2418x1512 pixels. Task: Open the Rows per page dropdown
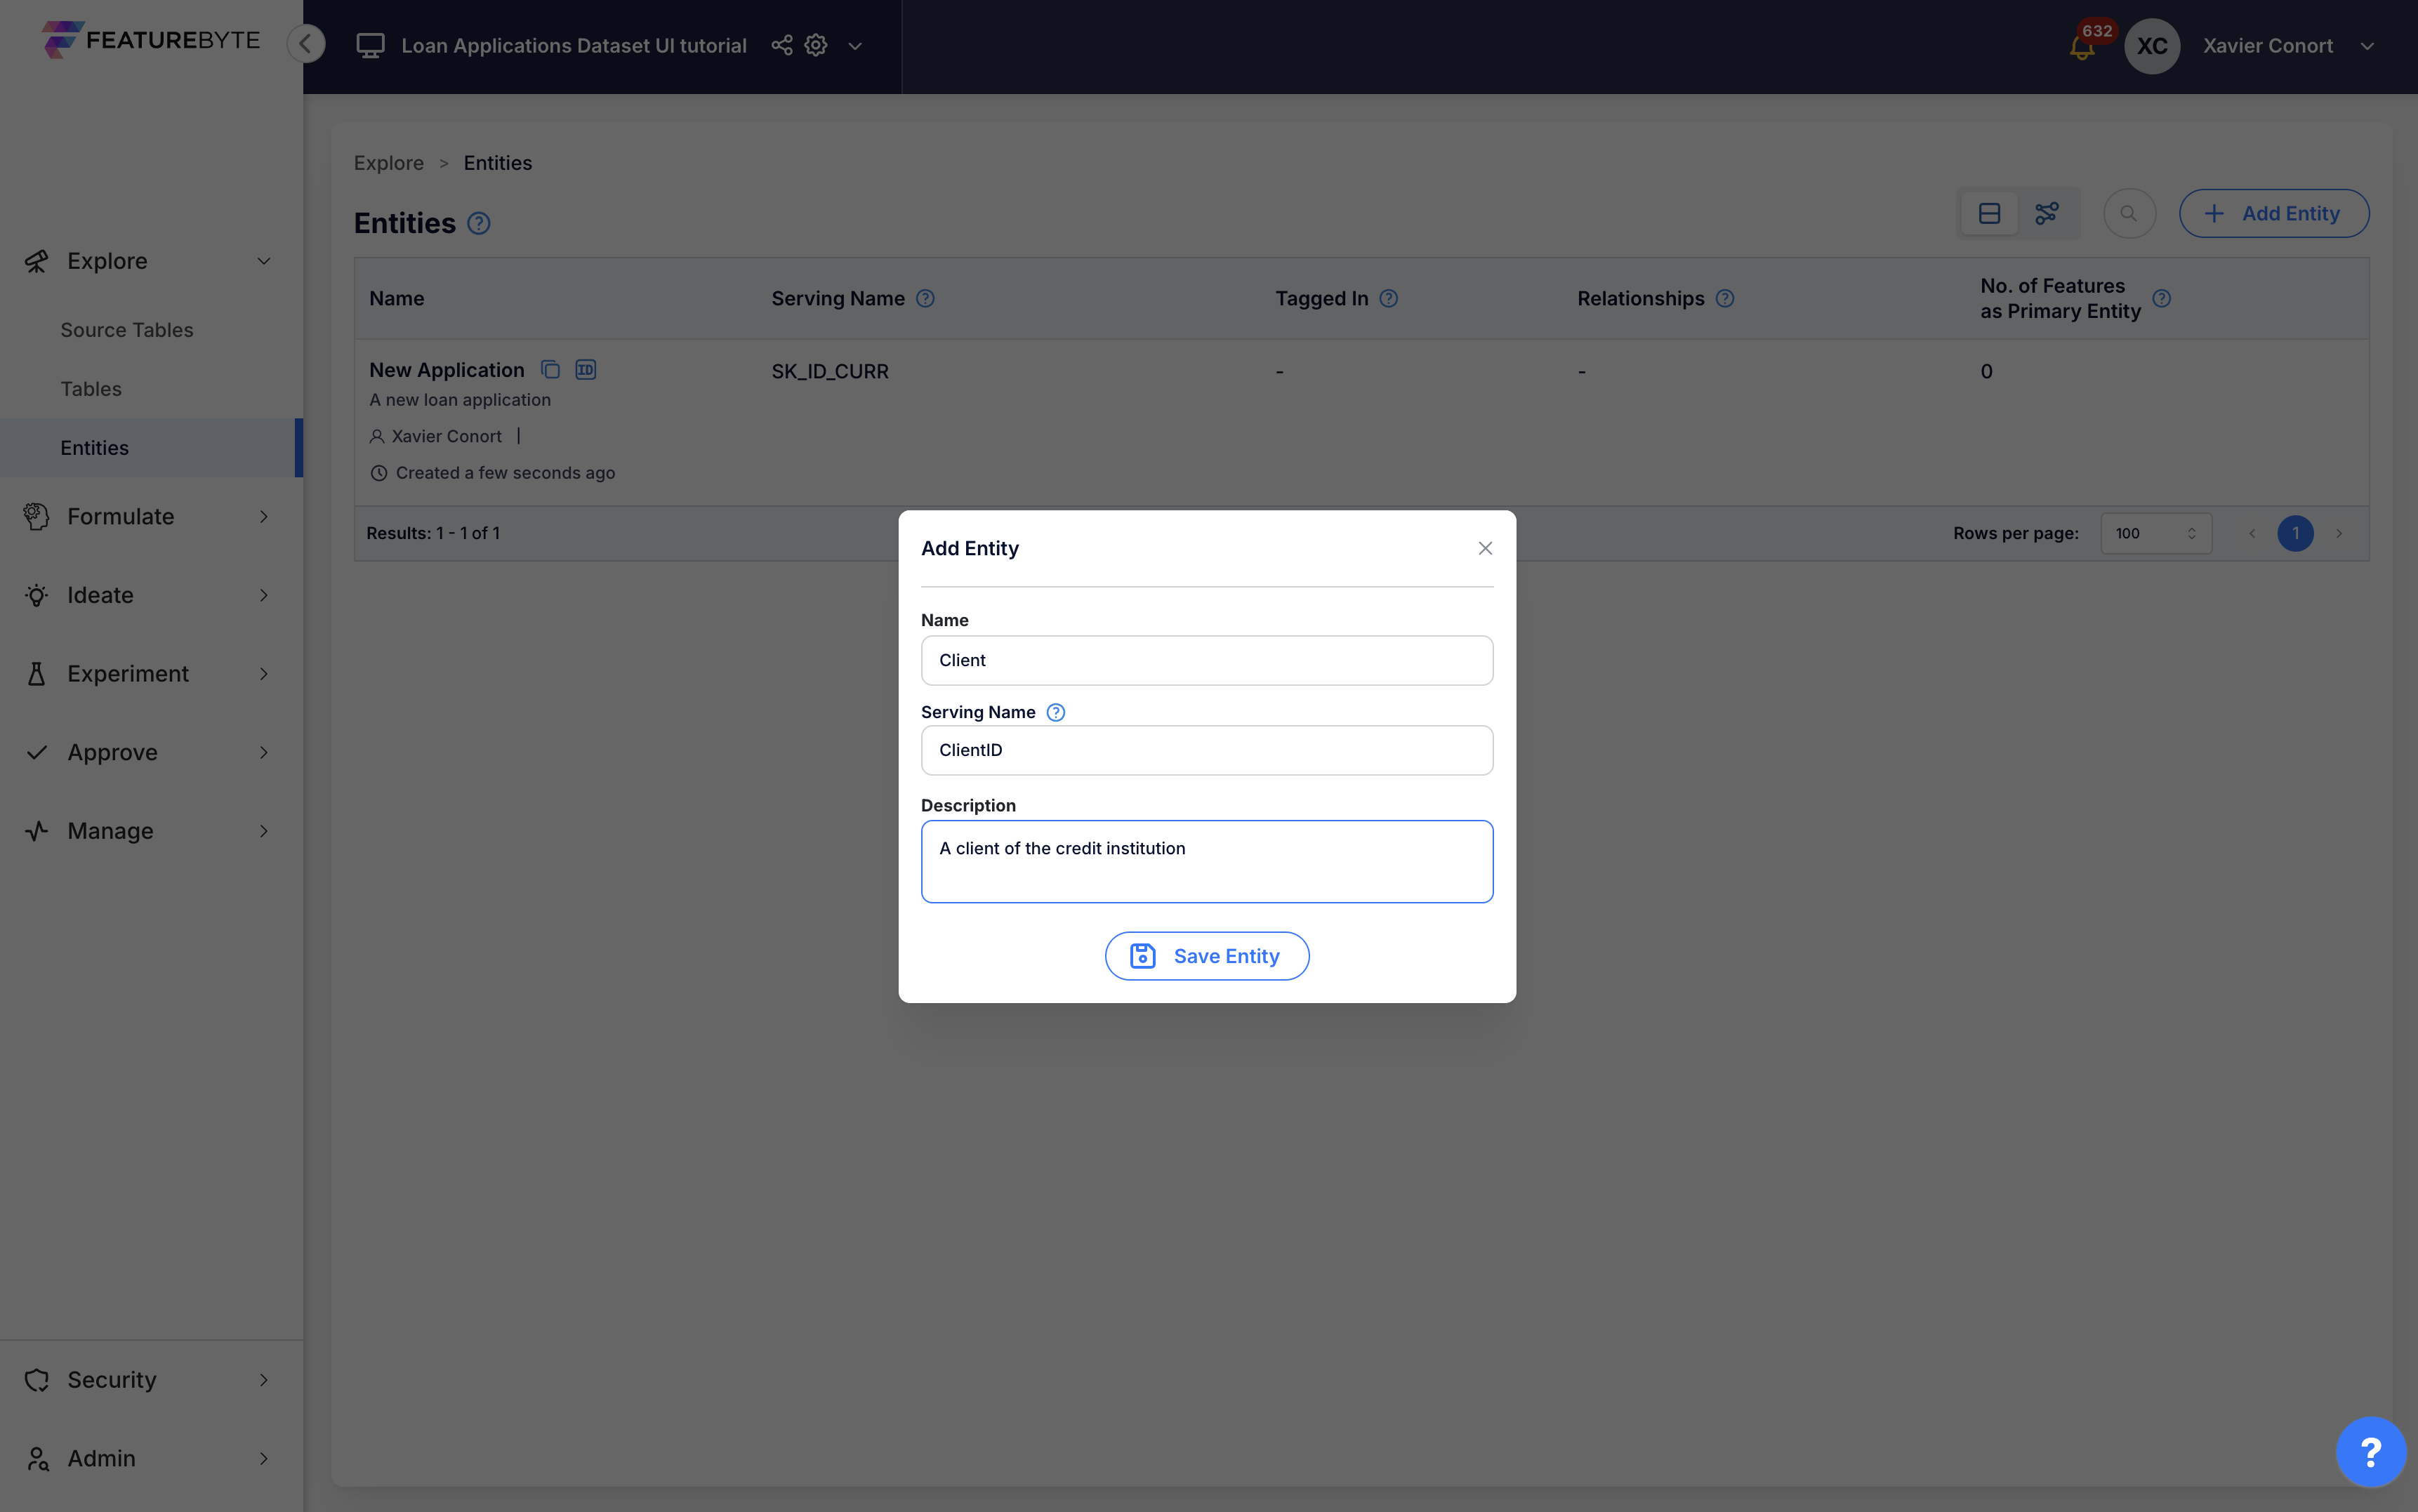(x=2156, y=533)
